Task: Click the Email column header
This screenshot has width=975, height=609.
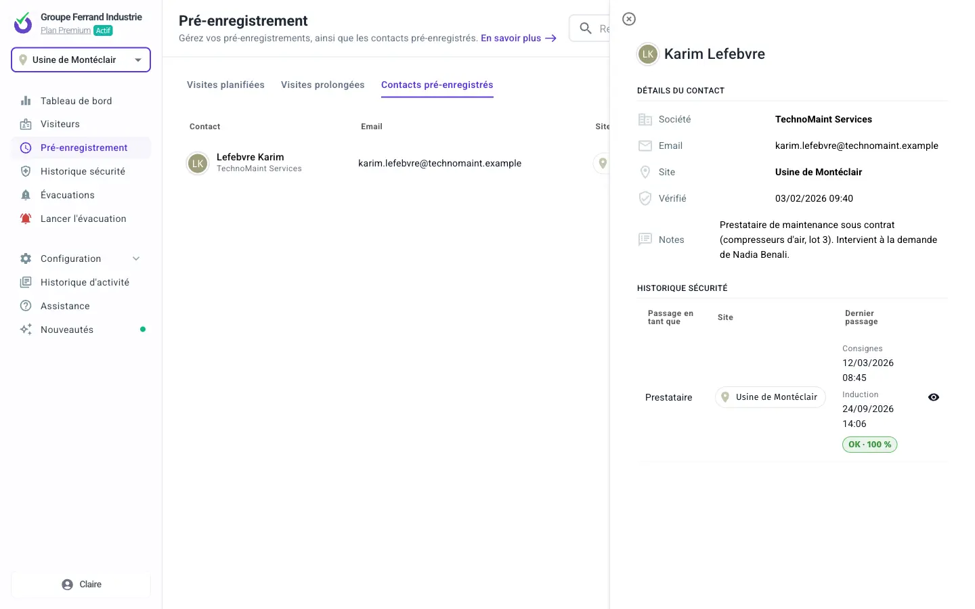Action: click(372, 127)
